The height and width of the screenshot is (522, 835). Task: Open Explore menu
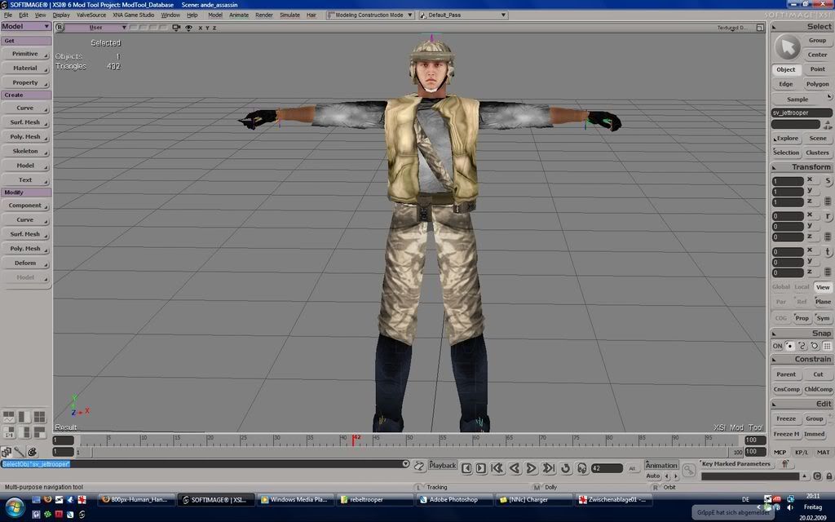786,139
